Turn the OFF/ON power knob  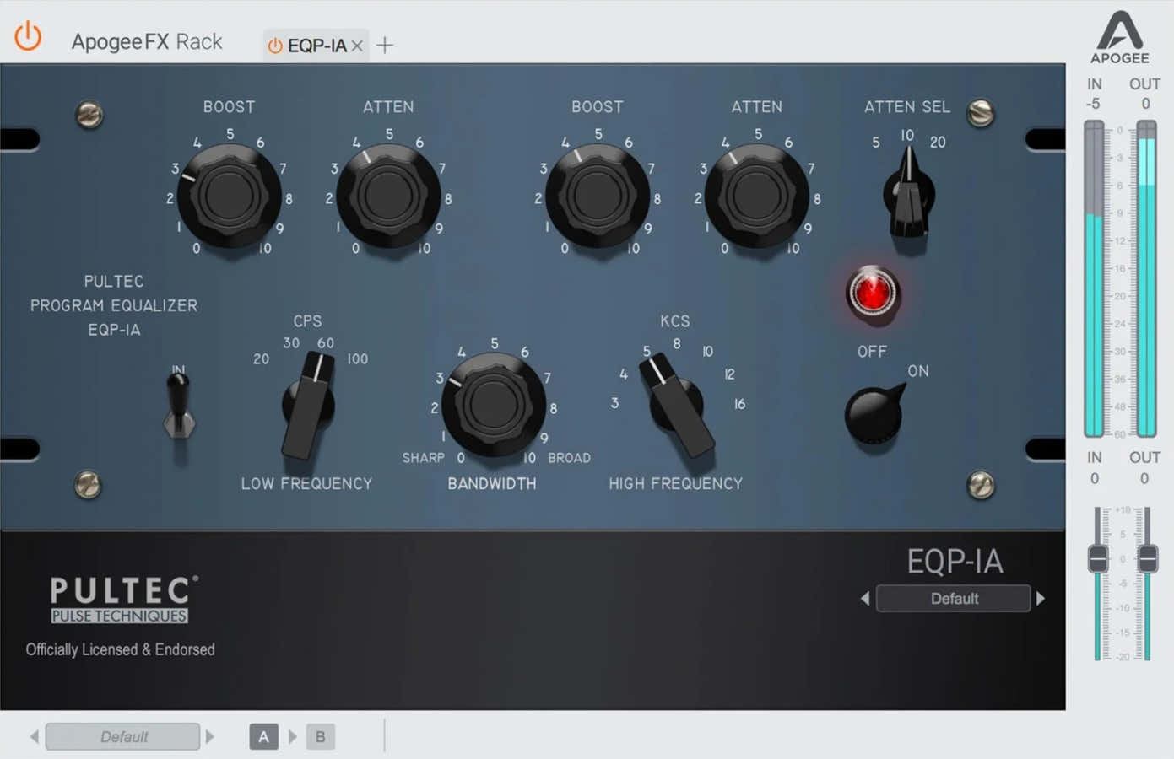point(874,413)
